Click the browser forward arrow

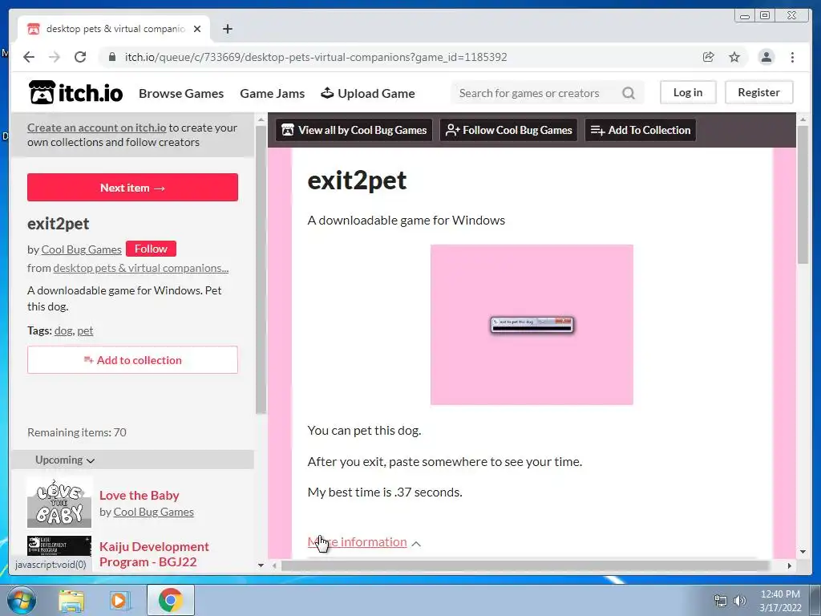pyautogui.click(x=55, y=57)
